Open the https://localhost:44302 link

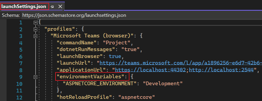coord(150,70)
